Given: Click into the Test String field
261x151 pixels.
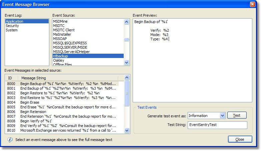Looking at the screenshot, I should tap(217, 125).
